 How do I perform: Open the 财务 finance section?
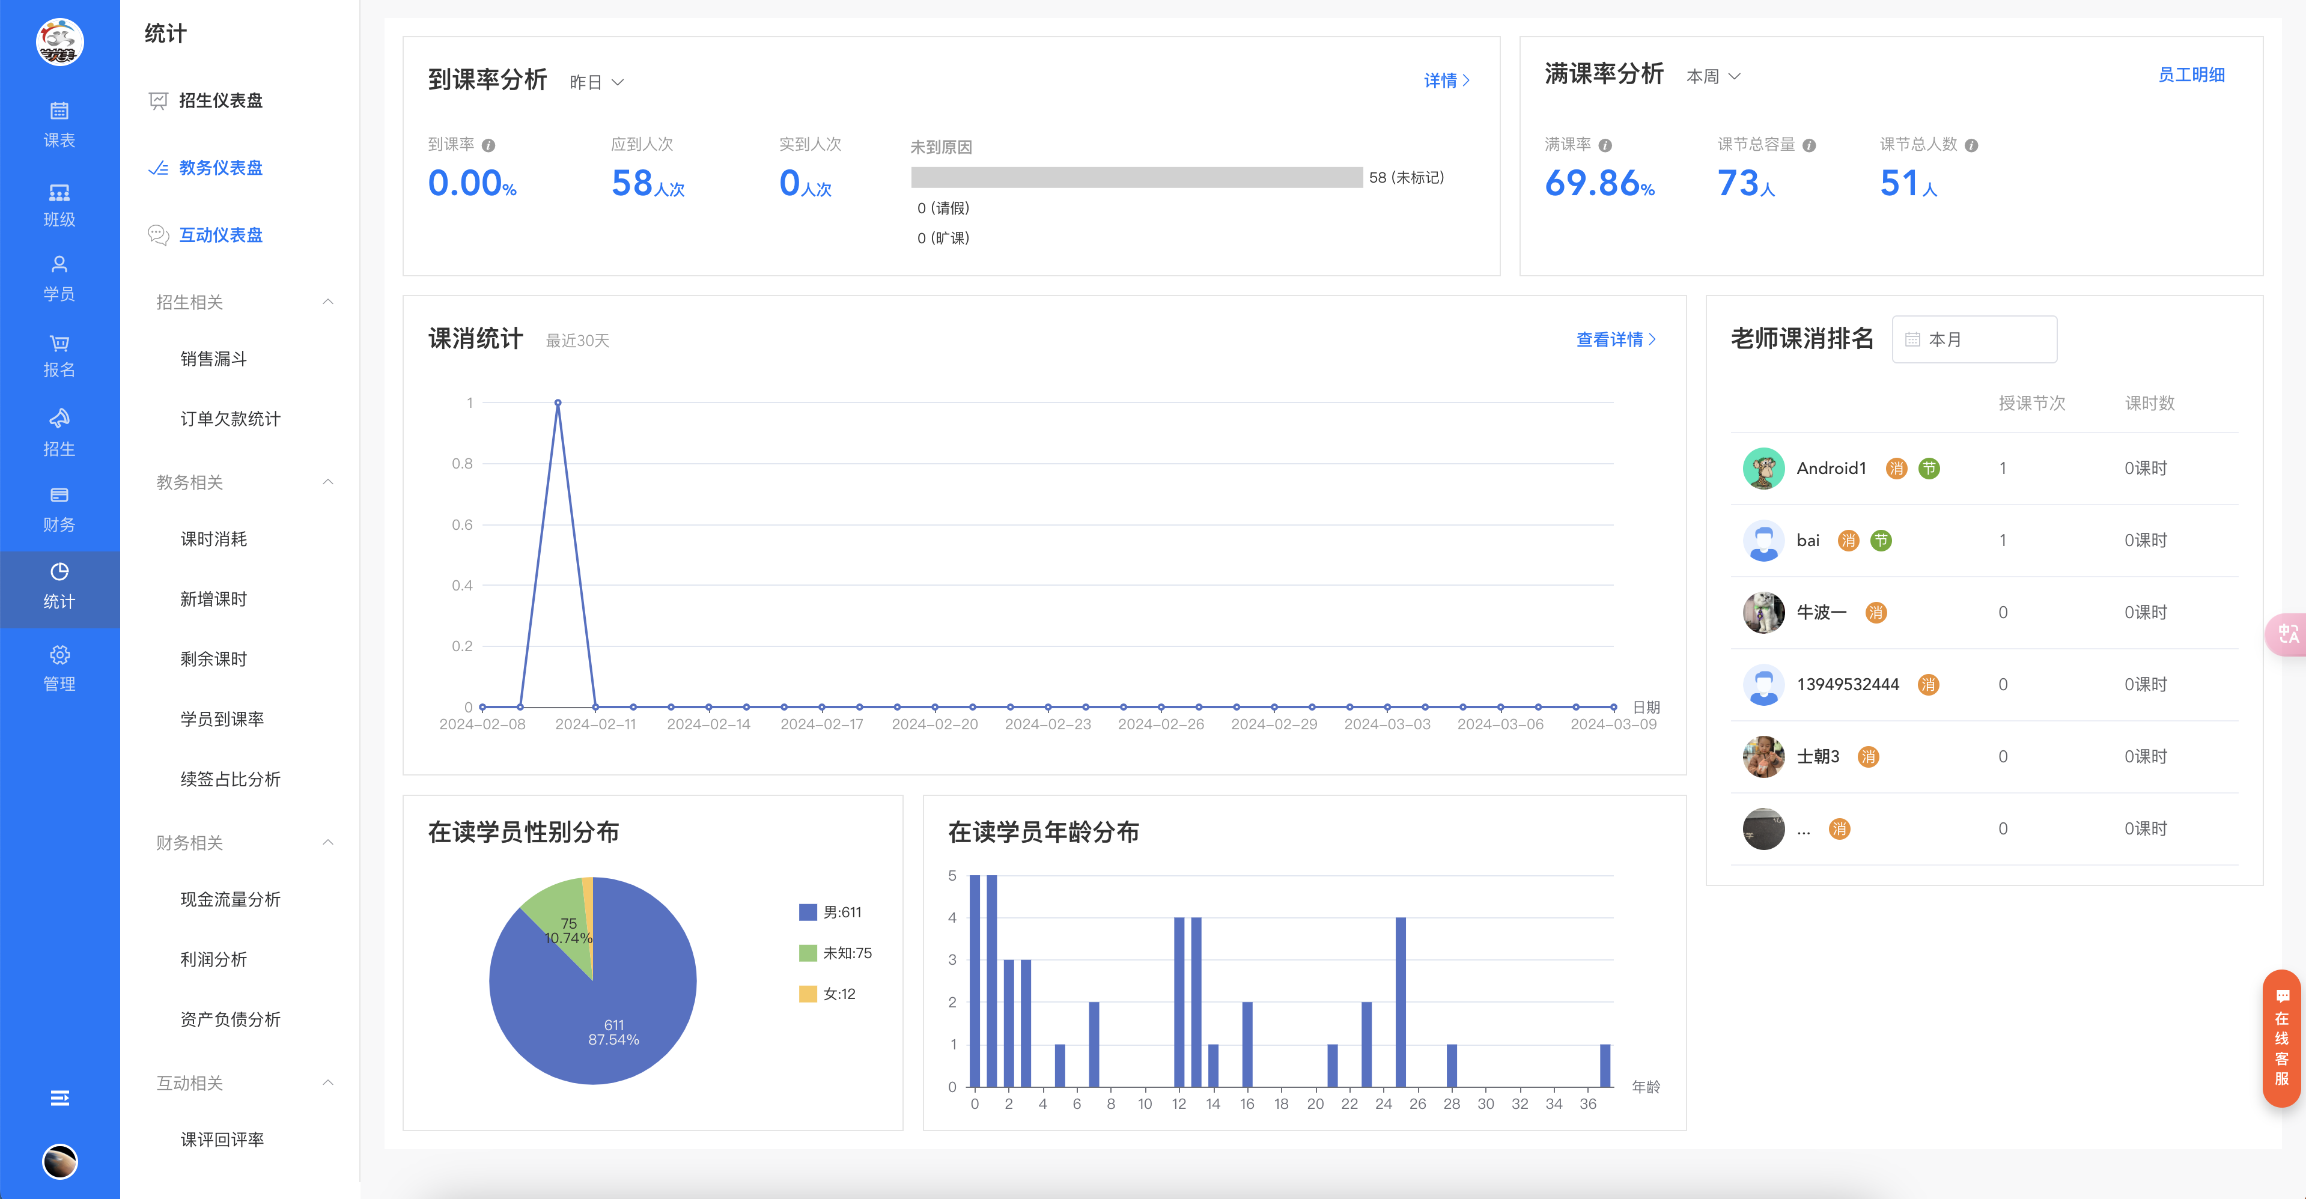[x=59, y=509]
